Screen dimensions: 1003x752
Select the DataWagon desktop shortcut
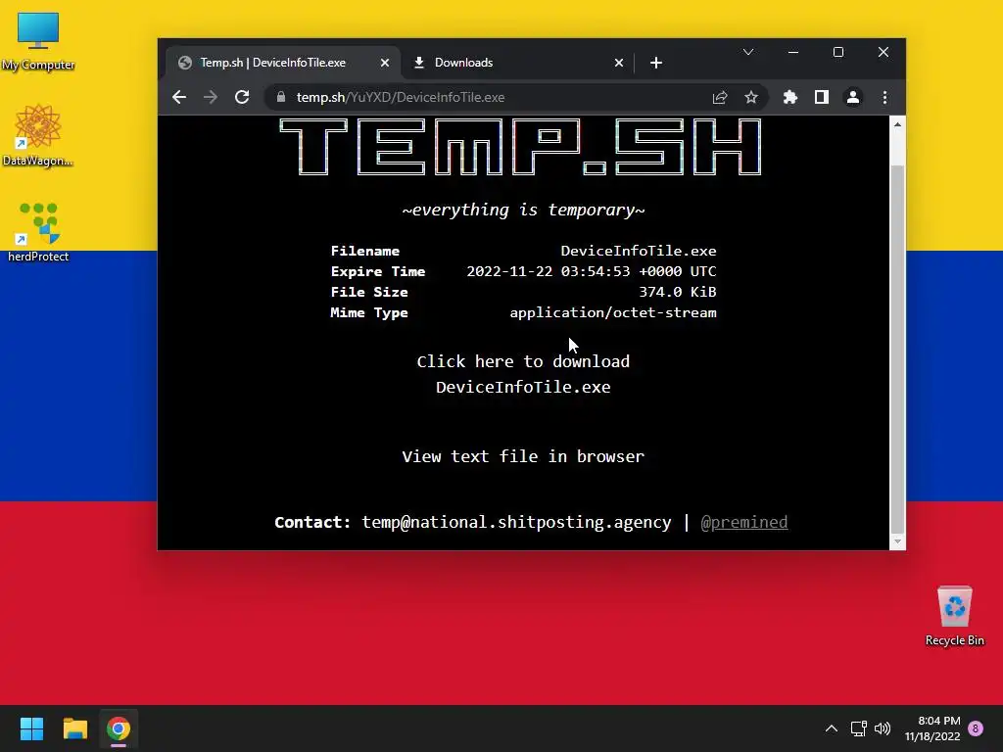pyautogui.click(x=38, y=135)
